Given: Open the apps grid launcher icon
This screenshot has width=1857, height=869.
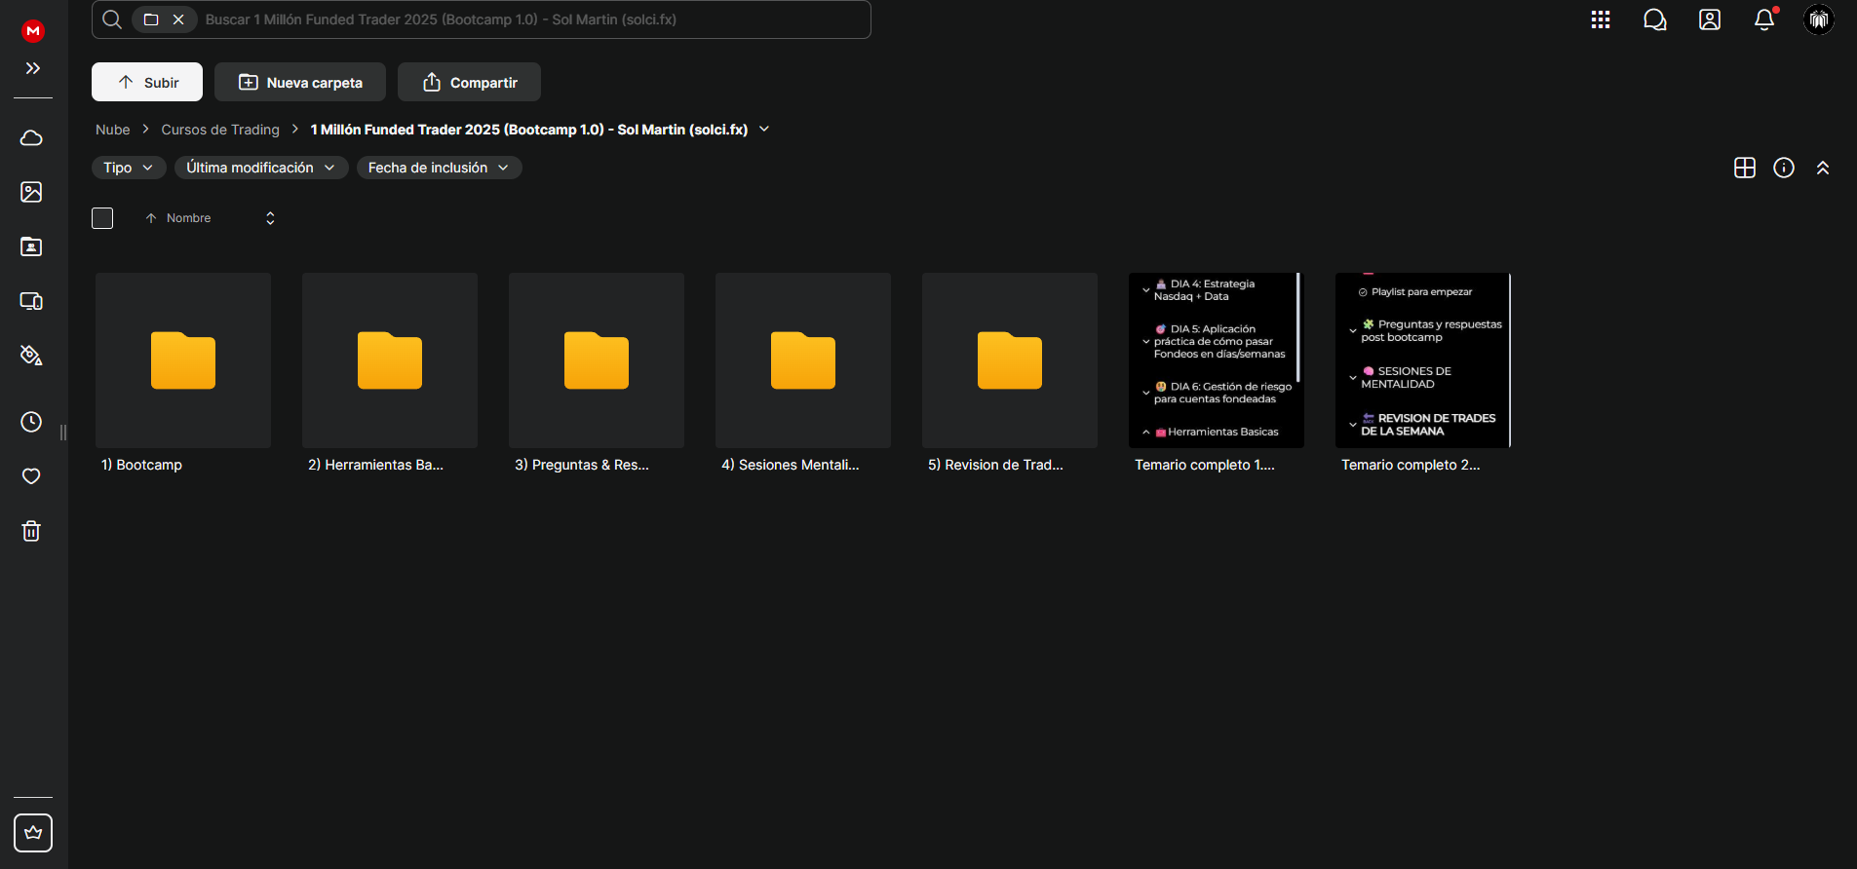Looking at the screenshot, I should (x=1601, y=19).
